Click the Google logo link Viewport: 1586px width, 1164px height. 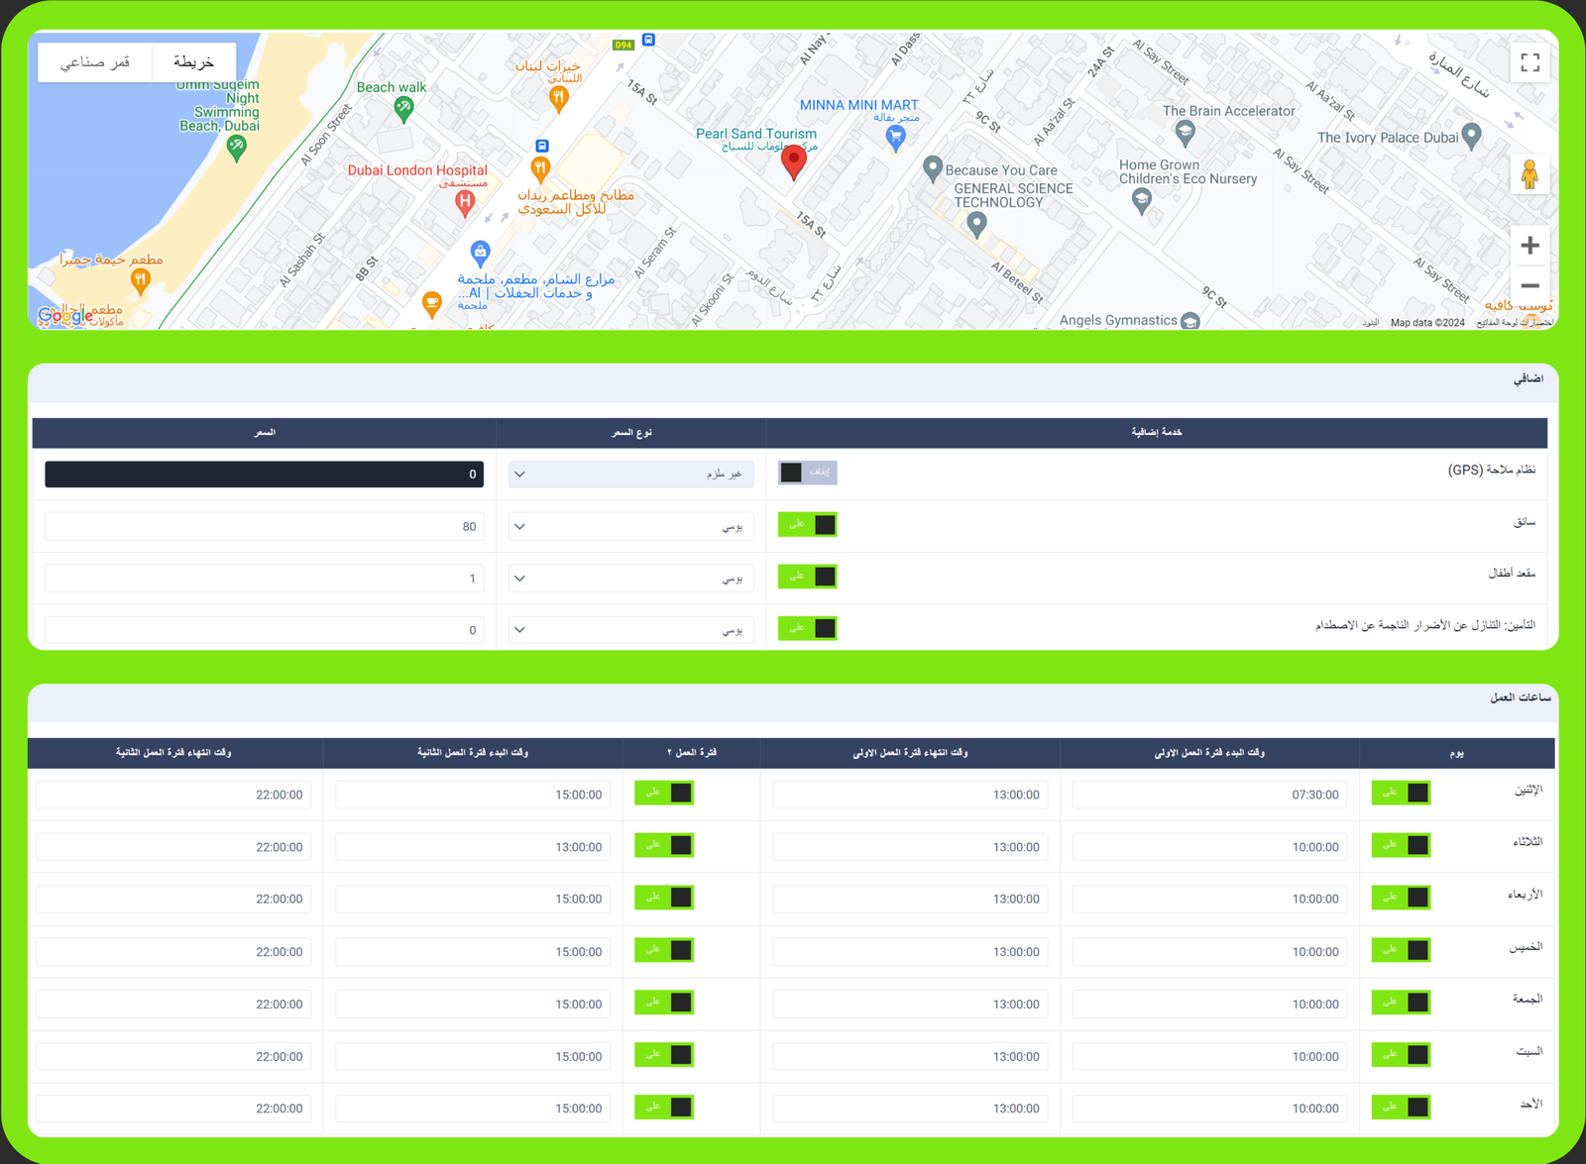63,316
